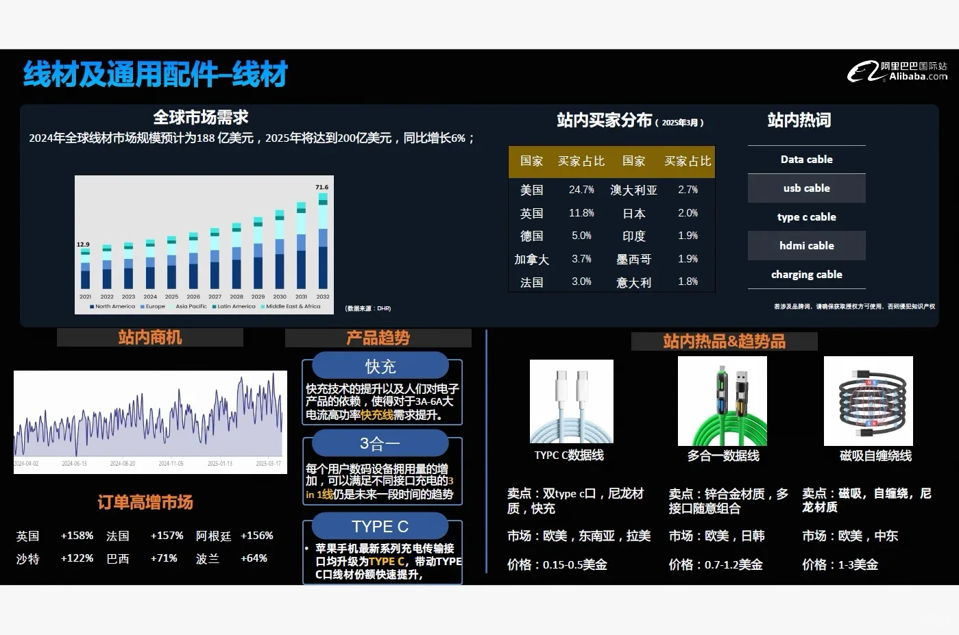This screenshot has height=635, width=959.
Task: Open the 快充 trend badge
Action: click(380, 365)
